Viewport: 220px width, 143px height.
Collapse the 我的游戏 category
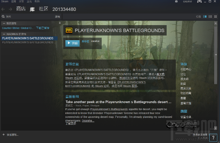point(4,24)
